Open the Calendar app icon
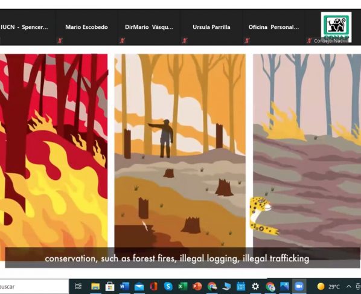Viewport: 361px width, 294px height. coord(241,287)
